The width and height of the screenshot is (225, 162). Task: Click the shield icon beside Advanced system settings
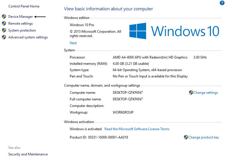(x=4, y=37)
